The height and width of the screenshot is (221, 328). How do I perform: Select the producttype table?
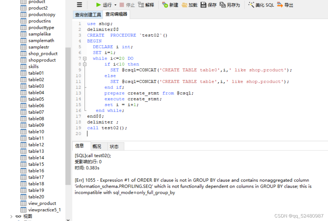[x=41, y=27]
